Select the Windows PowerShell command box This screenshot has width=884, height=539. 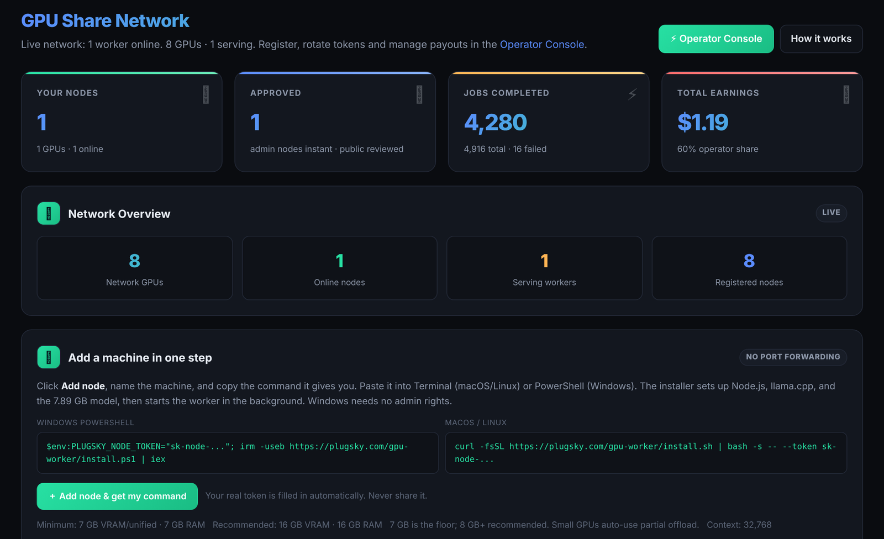point(238,453)
